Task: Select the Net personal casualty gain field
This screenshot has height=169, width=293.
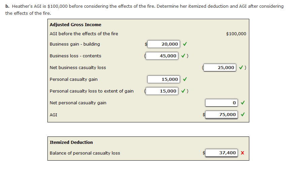Action: coord(221,103)
